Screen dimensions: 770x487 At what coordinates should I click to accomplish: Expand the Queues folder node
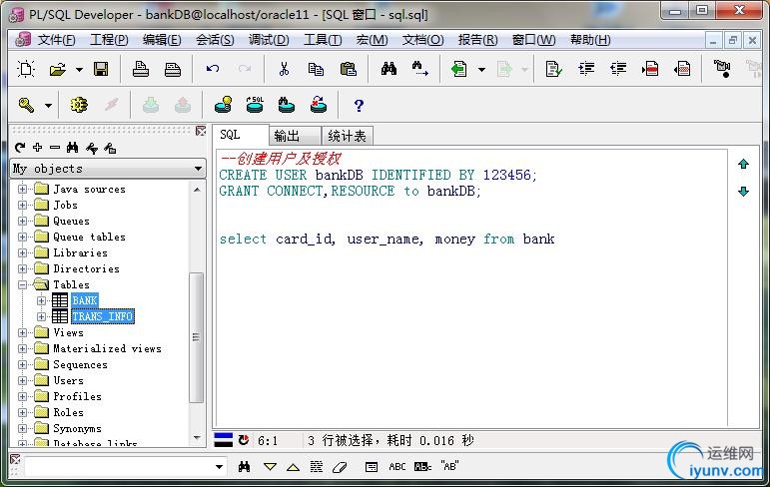click(22, 221)
